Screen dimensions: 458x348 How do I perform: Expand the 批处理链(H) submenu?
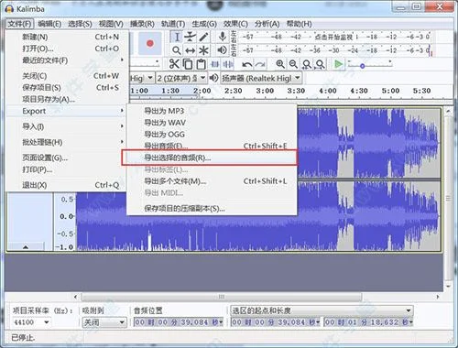67,142
